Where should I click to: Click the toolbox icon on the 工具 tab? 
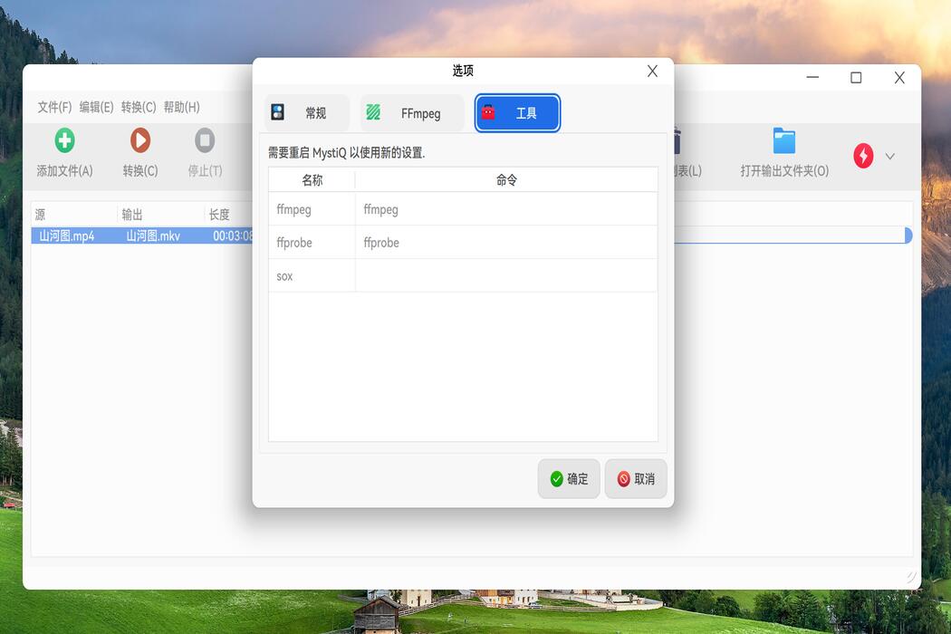pyautogui.click(x=489, y=112)
